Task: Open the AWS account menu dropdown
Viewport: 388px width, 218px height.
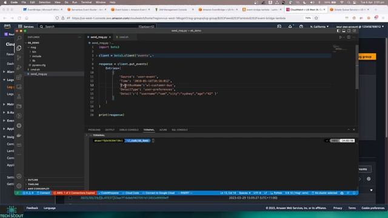Action: tap(360, 27)
